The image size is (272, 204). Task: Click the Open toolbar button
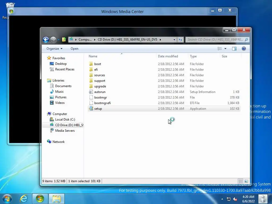[74, 49]
